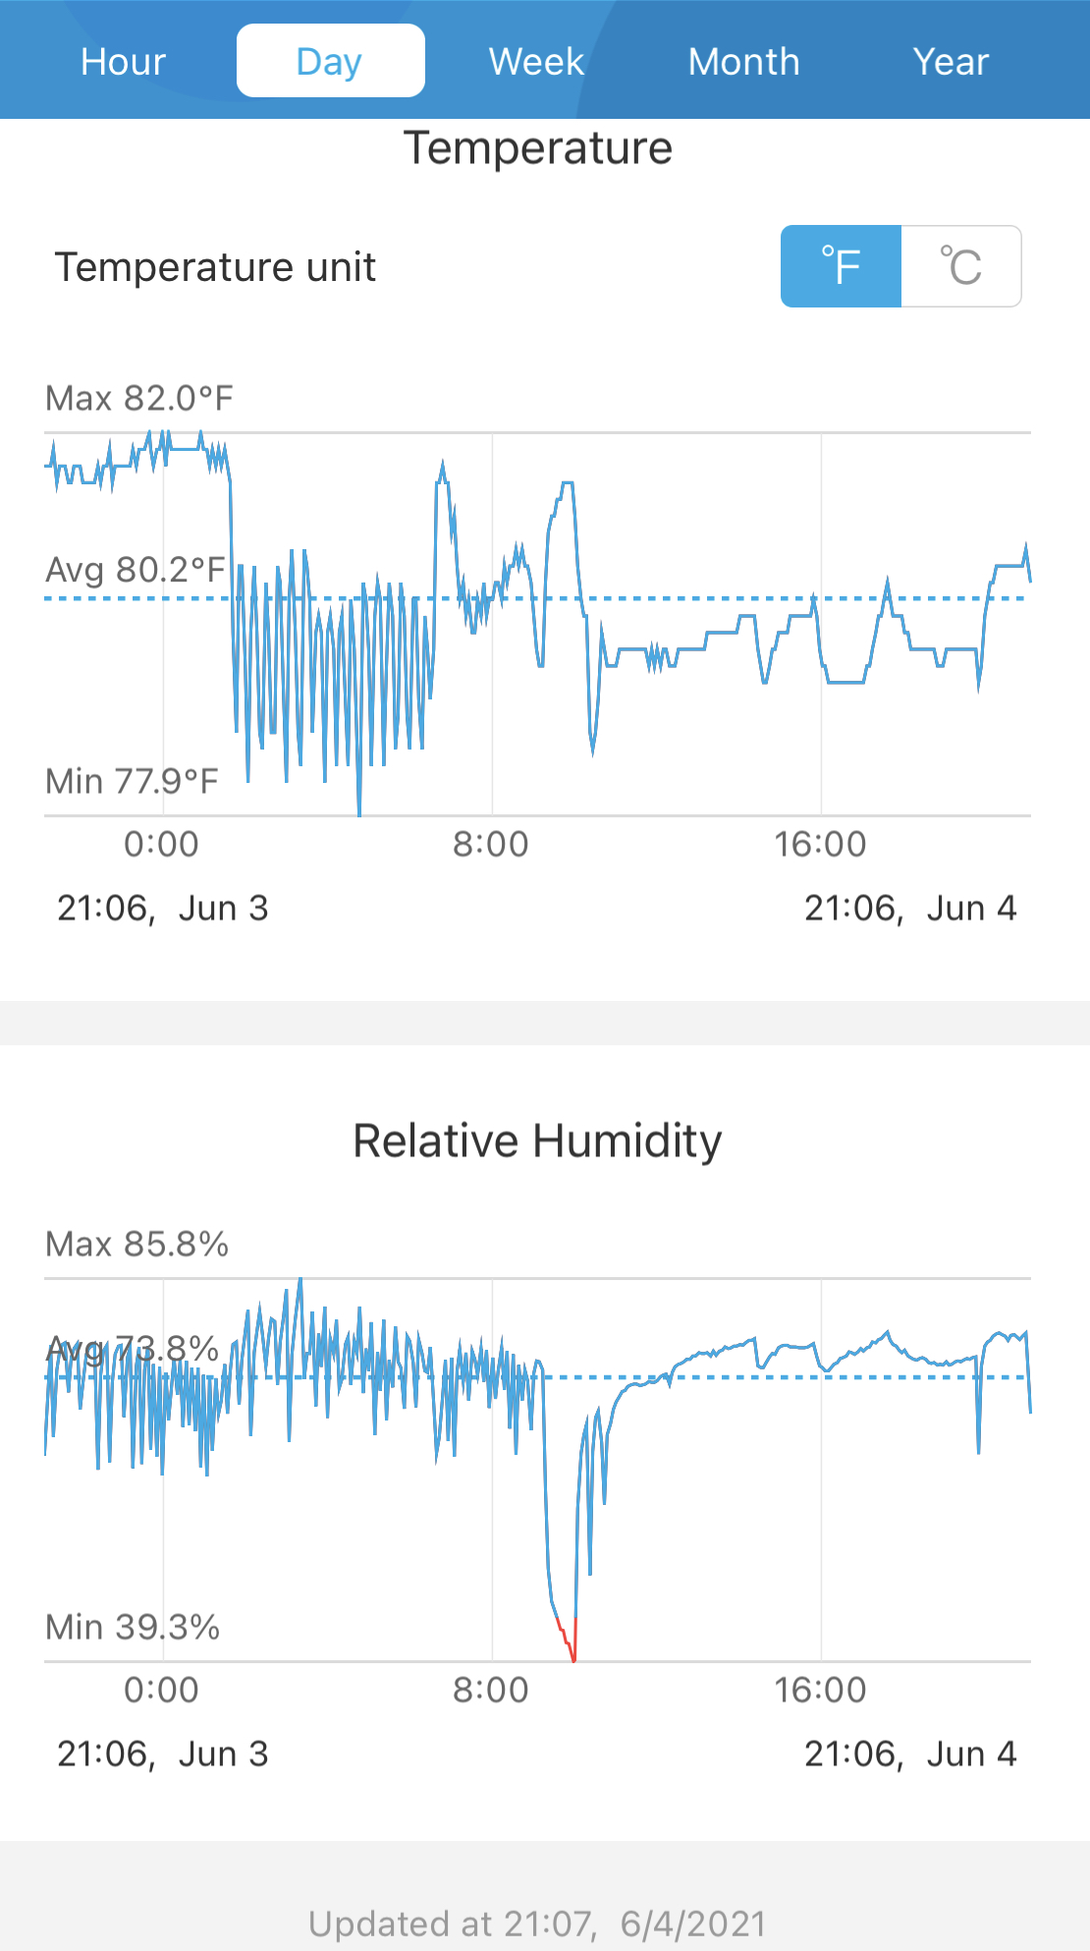Click the Relative Humidity heading
The height and width of the screenshot is (1951, 1090).
point(537,1142)
